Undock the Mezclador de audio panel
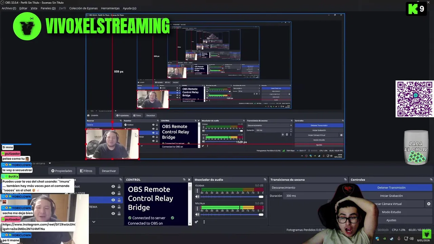This screenshot has height=244, width=434. point(265,180)
